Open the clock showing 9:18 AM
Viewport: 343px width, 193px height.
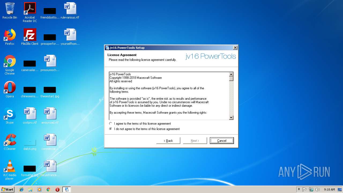[x=329, y=190]
